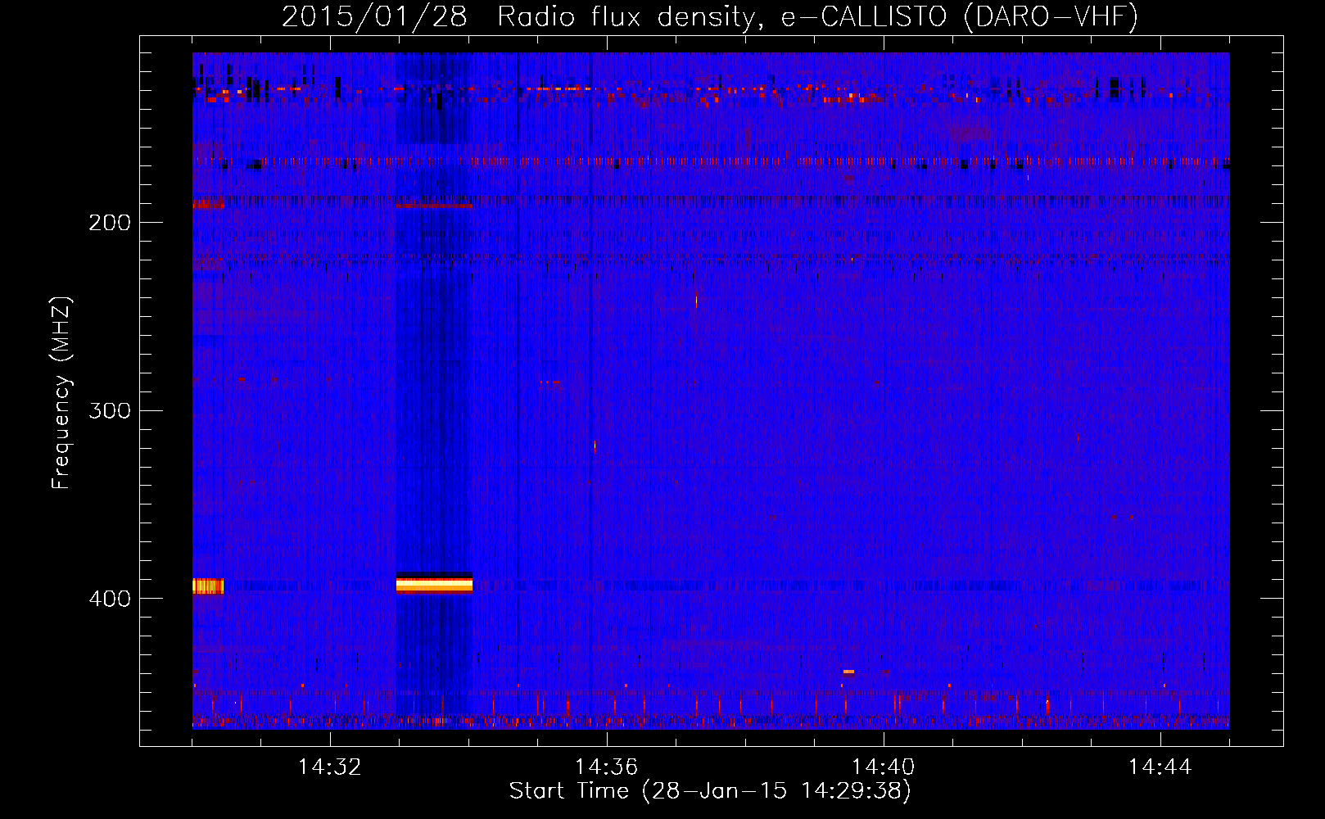Click the 14:44 time tick label
The image size is (1325, 819).
coord(1160,767)
